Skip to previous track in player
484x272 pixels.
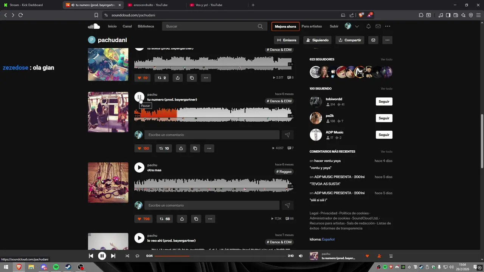pos(91,256)
